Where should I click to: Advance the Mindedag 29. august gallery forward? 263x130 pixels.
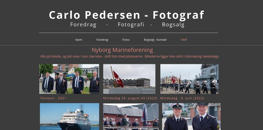tap(151, 79)
